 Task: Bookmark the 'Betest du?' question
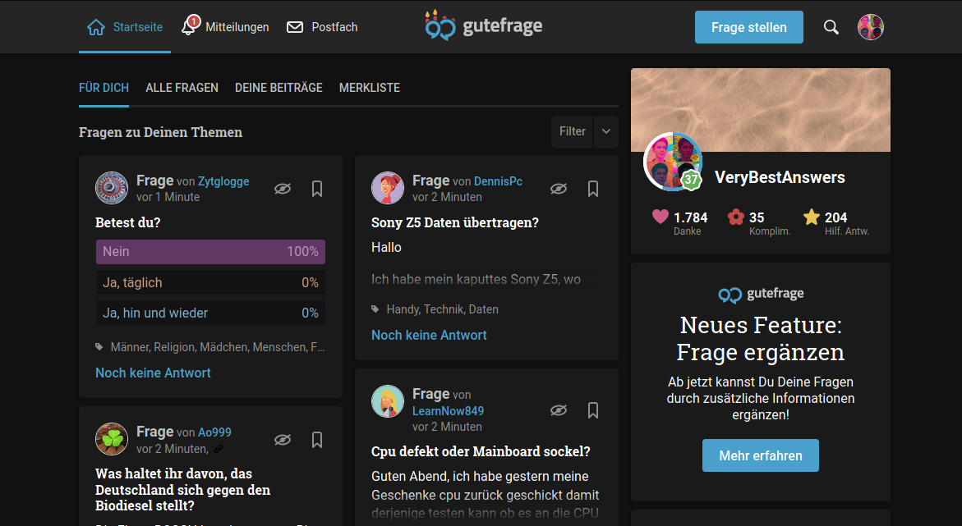316,188
